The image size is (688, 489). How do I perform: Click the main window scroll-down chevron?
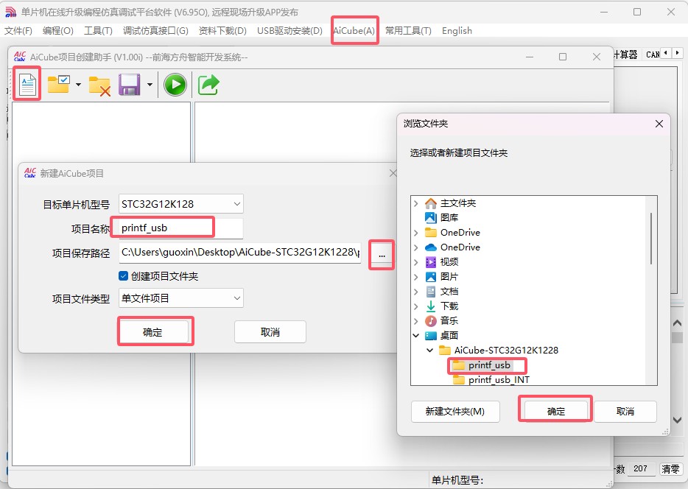point(677,421)
